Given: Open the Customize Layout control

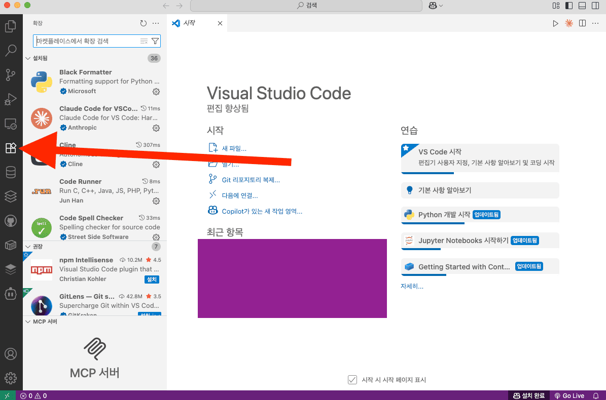Looking at the screenshot, I should [x=556, y=6].
